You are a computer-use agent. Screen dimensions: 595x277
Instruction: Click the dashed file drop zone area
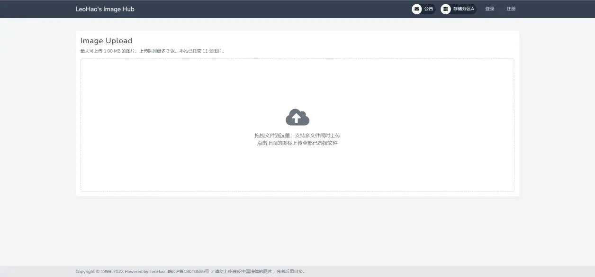click(x=297, y=125)
